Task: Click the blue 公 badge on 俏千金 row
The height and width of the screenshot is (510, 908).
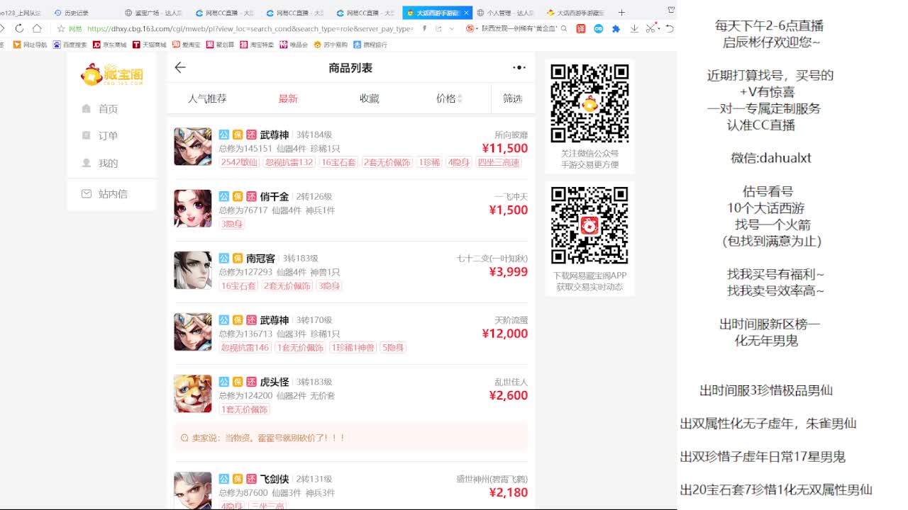Action: (224, 196)
